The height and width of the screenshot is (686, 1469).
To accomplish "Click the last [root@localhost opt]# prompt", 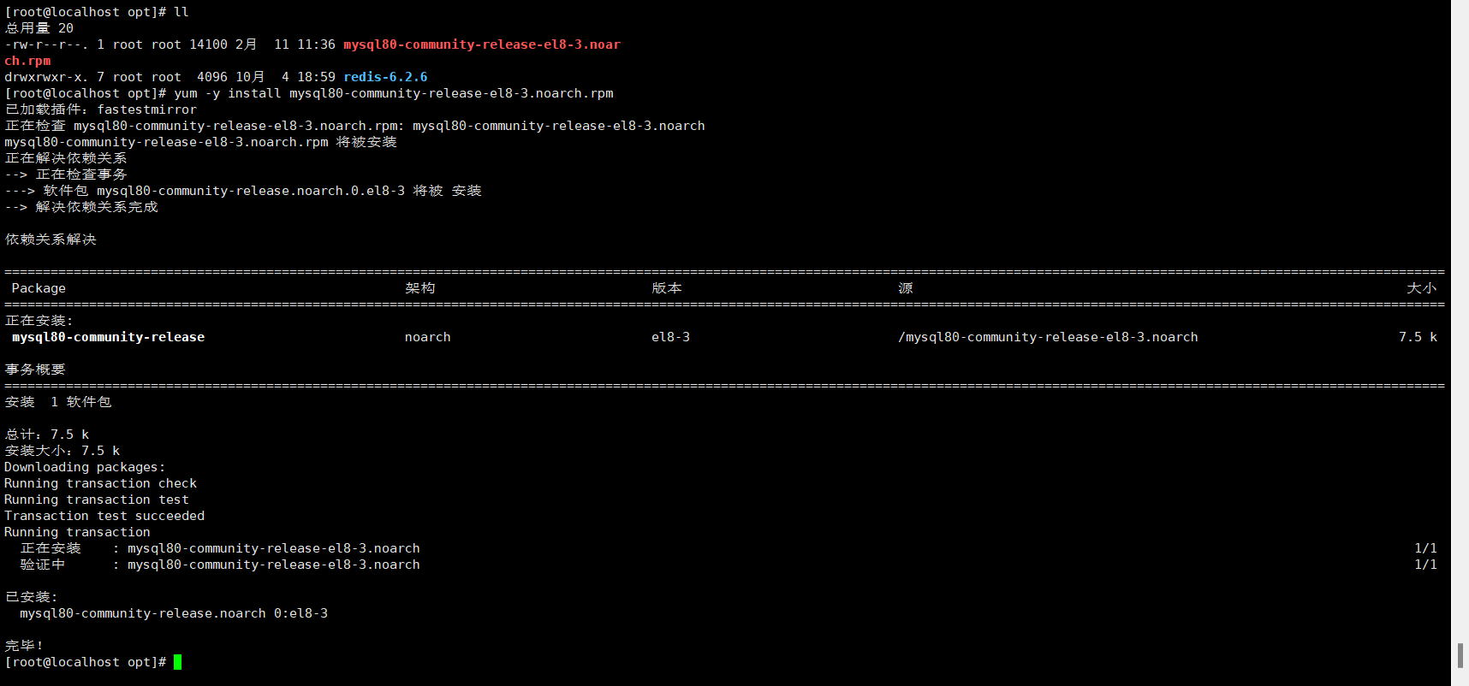I will point(86,662).
